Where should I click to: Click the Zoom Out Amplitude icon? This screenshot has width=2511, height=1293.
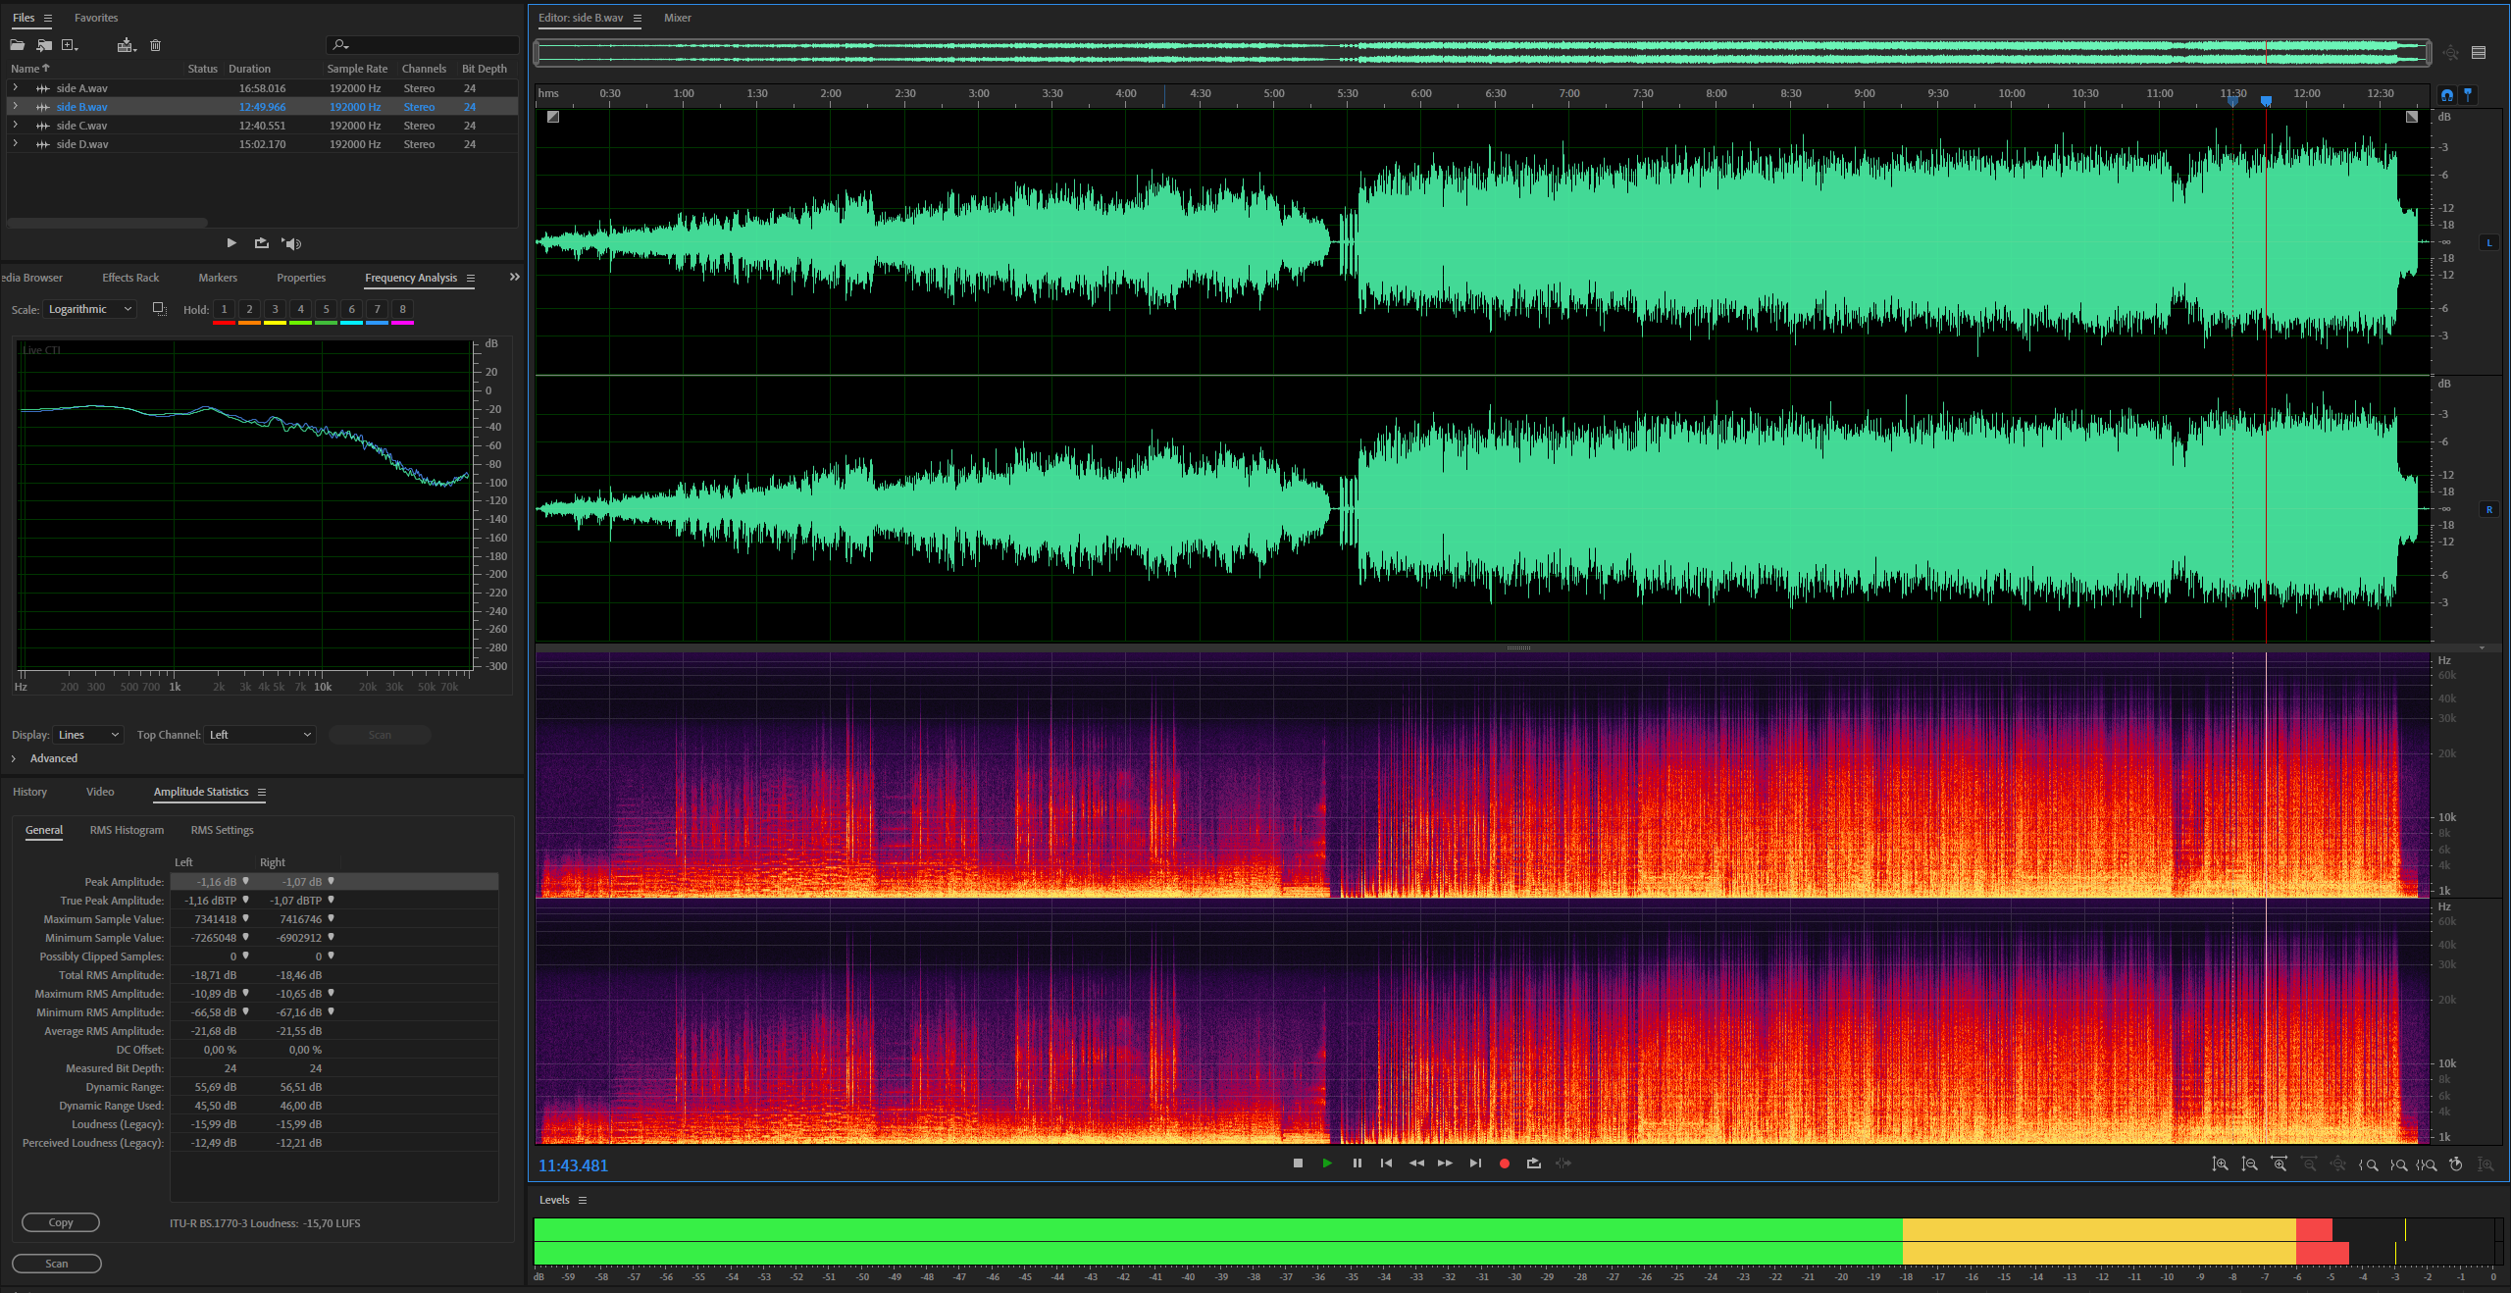tap(2249, 1164)
